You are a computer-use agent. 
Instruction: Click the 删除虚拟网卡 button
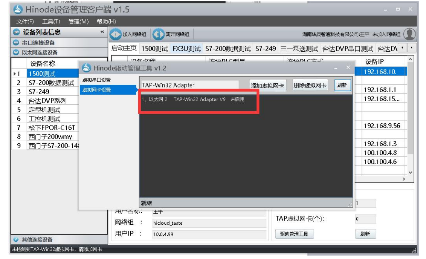[x=310, y=85]
